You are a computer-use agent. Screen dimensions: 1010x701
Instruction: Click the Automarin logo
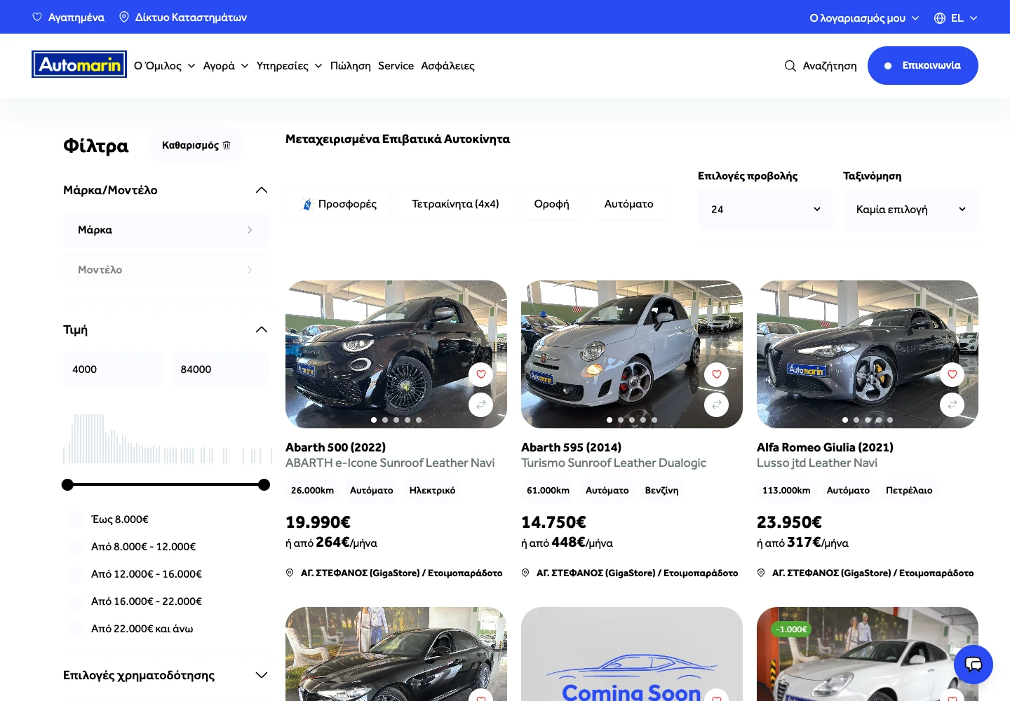[79, 64]
